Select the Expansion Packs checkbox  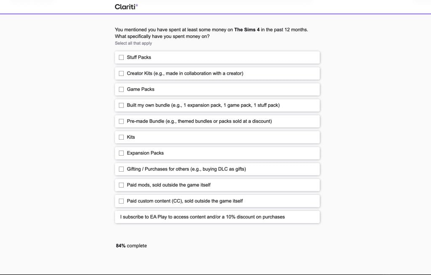[121, 153]
